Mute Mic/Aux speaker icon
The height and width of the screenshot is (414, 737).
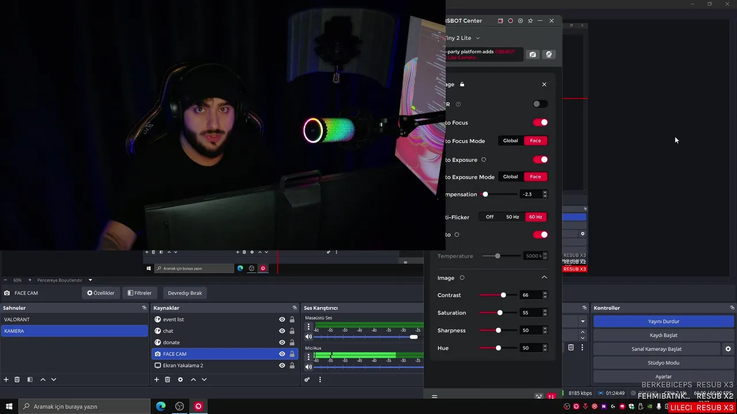309,367
